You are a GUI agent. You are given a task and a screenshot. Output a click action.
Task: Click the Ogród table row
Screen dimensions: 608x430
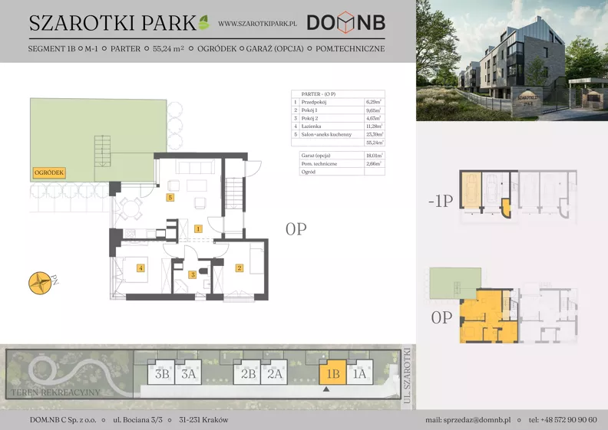(x=342, y=172)
